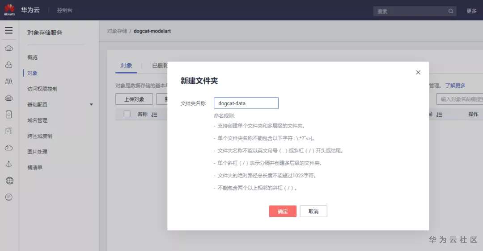Open 图片处理 menu item
Screen dimensions: 483x251
(x=37, y=152)
